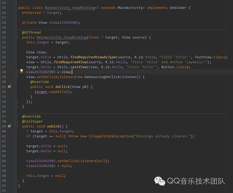Screen dimensions: 233x193
Task: Click the castView method name
Action: point(78,67)
